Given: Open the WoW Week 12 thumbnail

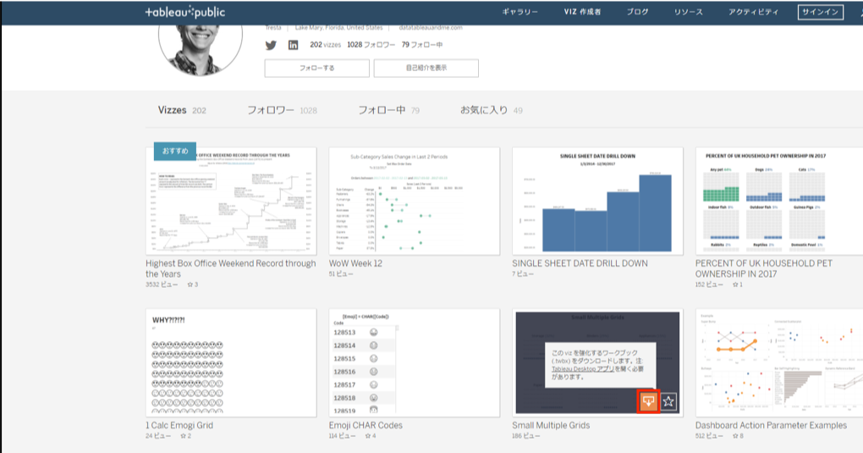Looking at the screenshot, I should tap(415, 201).
